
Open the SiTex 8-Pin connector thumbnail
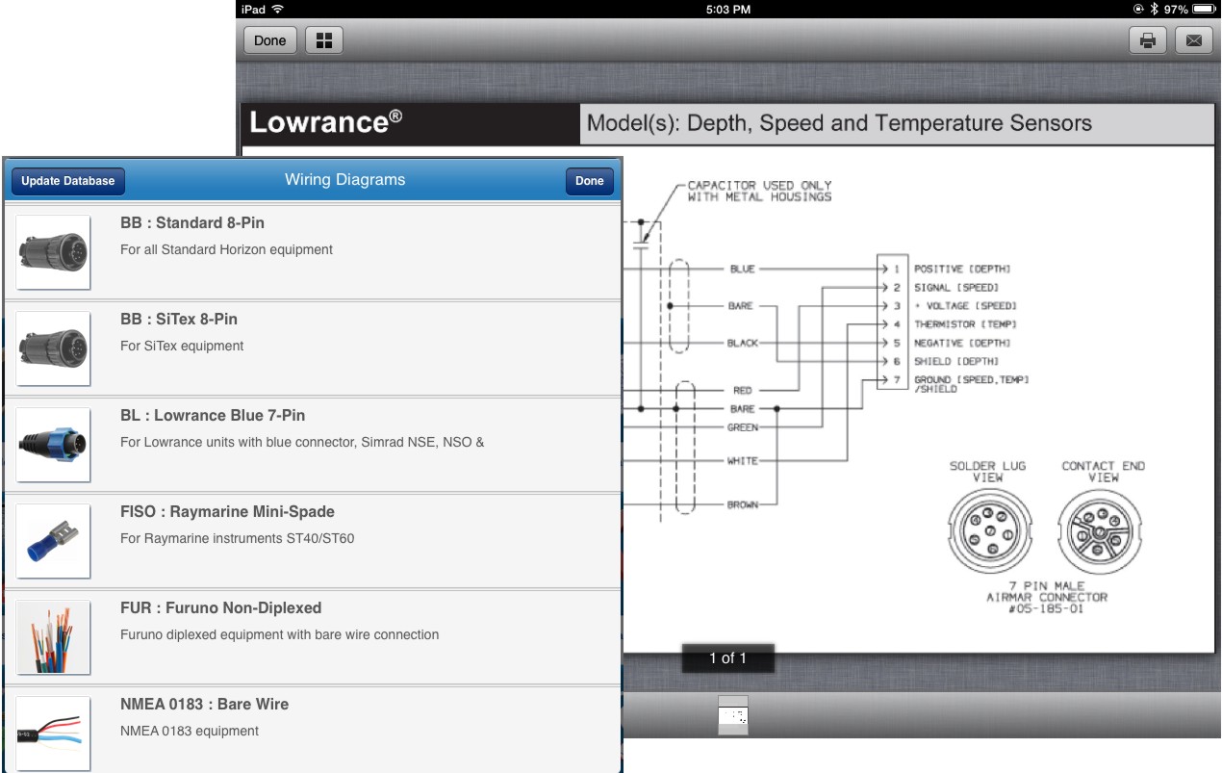coord(54,348)
